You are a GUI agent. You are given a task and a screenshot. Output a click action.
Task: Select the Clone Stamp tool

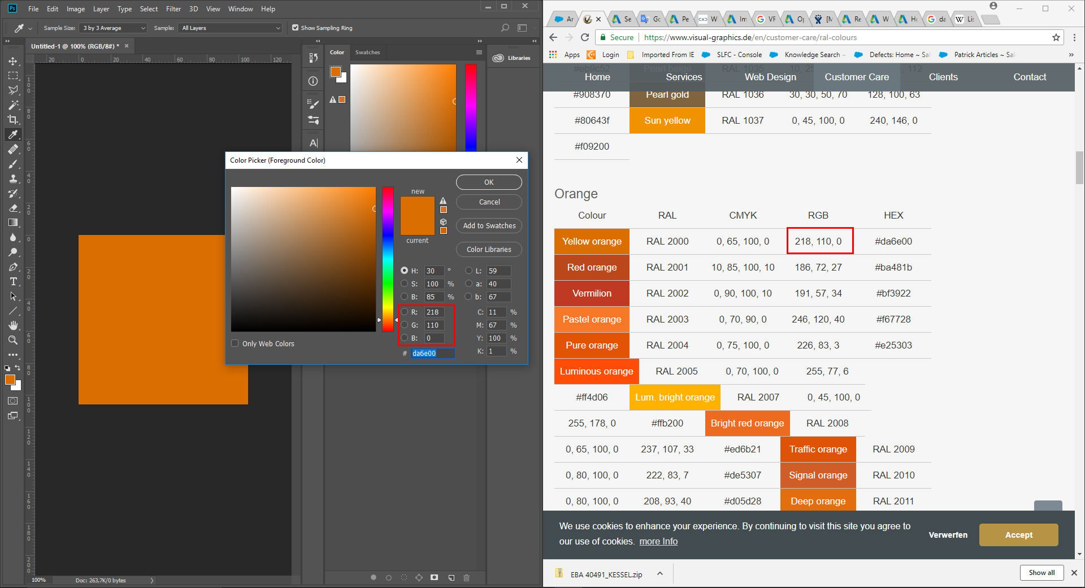[13, 178]
